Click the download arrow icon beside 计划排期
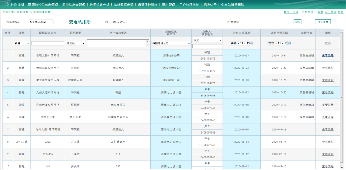 (x=6, y=4)
